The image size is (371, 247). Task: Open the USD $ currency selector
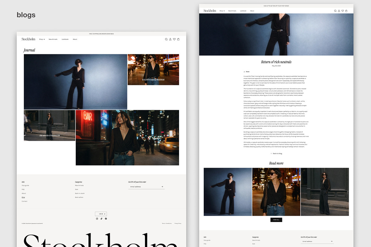(x=101, y=214)
